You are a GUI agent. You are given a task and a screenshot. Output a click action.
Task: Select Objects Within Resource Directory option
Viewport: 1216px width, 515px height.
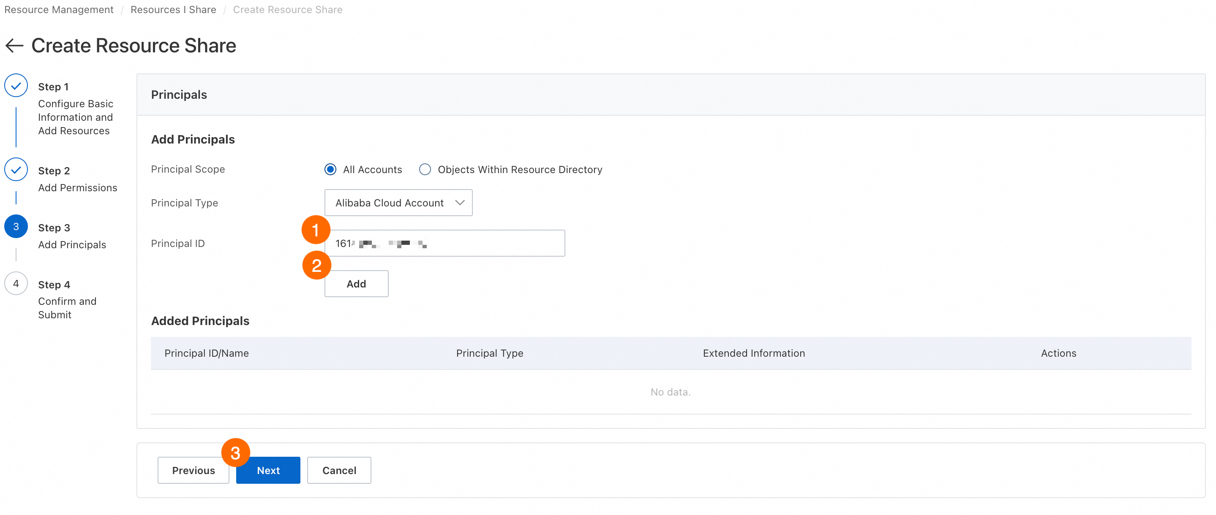coord(425,169)
